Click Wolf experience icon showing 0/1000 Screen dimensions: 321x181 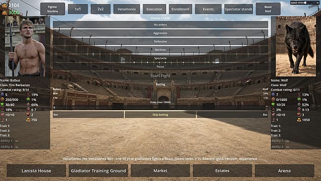[273, 99]
